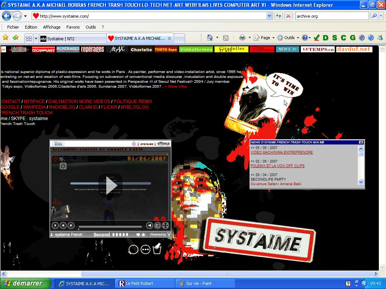Open the MYSPACE link

coord(34,102)
